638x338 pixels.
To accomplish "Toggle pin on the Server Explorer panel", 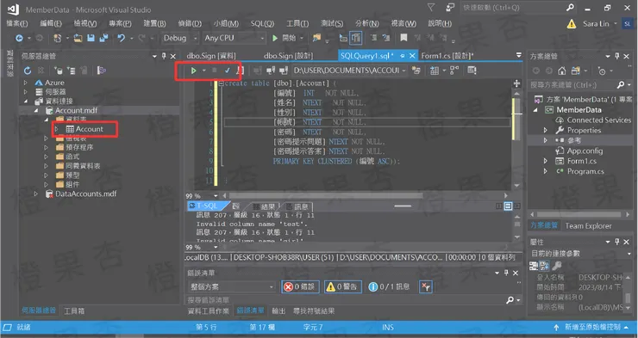I will click(164, 56).
